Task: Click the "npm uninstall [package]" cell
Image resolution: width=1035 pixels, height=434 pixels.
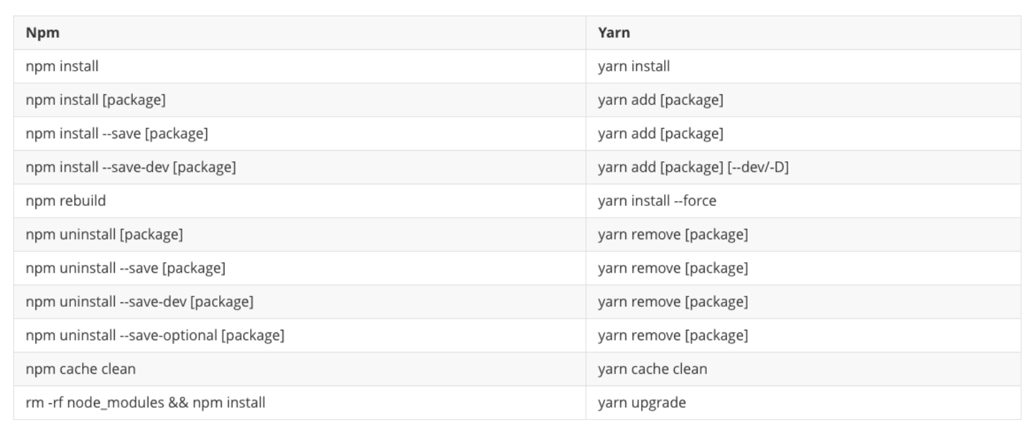Action: tap(104, 234)
